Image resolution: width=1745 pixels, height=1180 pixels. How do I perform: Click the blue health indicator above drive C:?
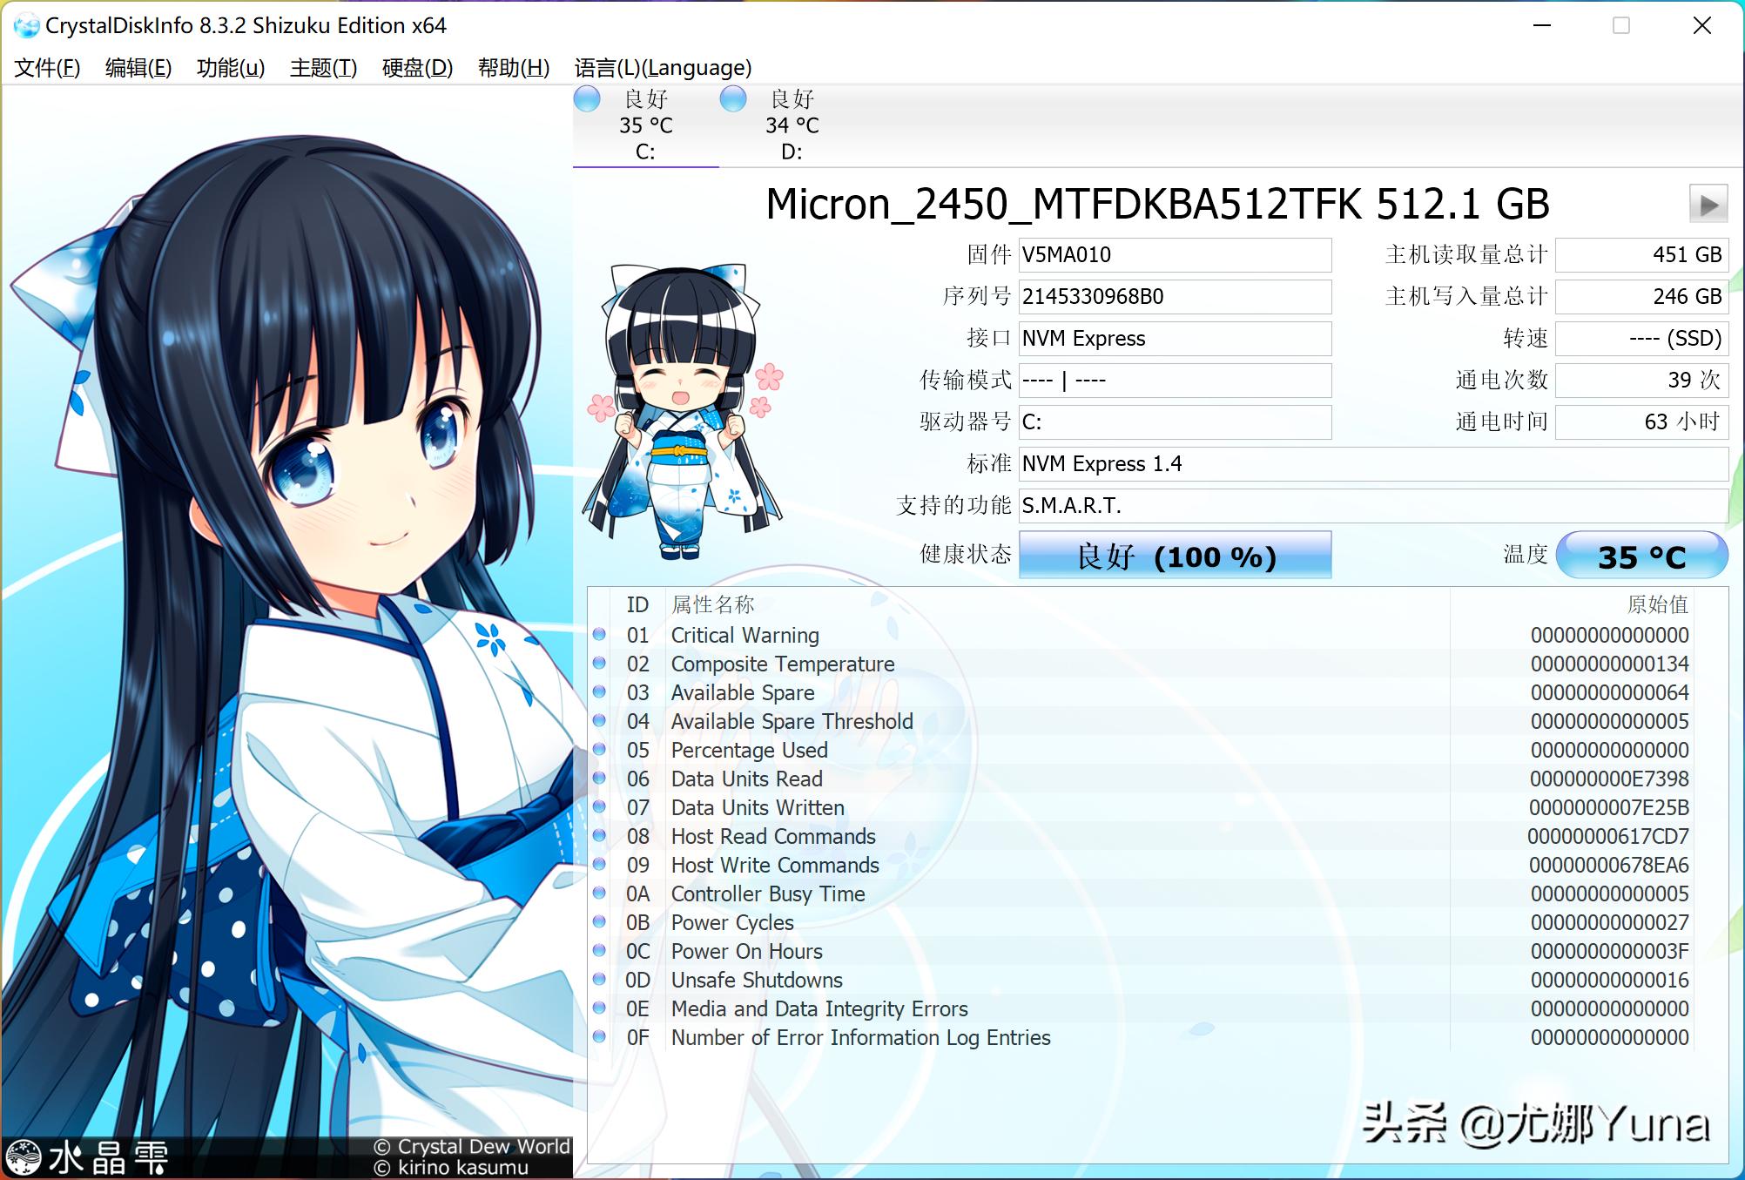click(x=588, y=99)
